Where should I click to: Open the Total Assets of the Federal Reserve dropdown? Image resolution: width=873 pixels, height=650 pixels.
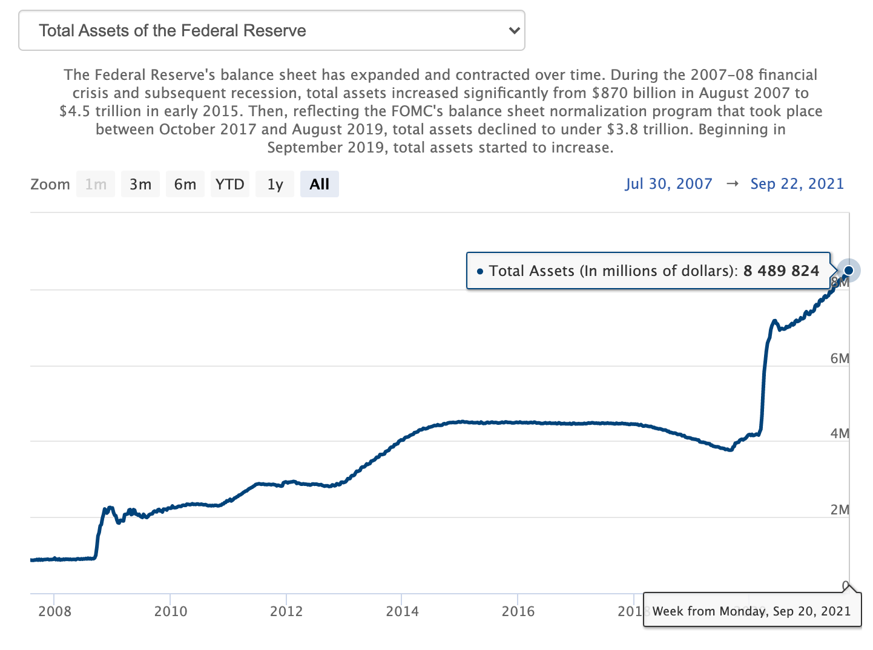click(x=271, y=30)
